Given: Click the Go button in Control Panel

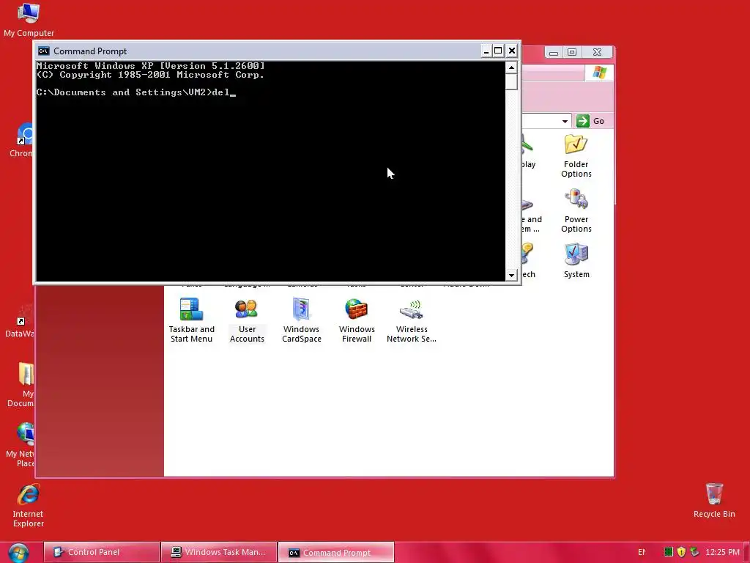Looking at the screenshot, I should pos(591,121).
